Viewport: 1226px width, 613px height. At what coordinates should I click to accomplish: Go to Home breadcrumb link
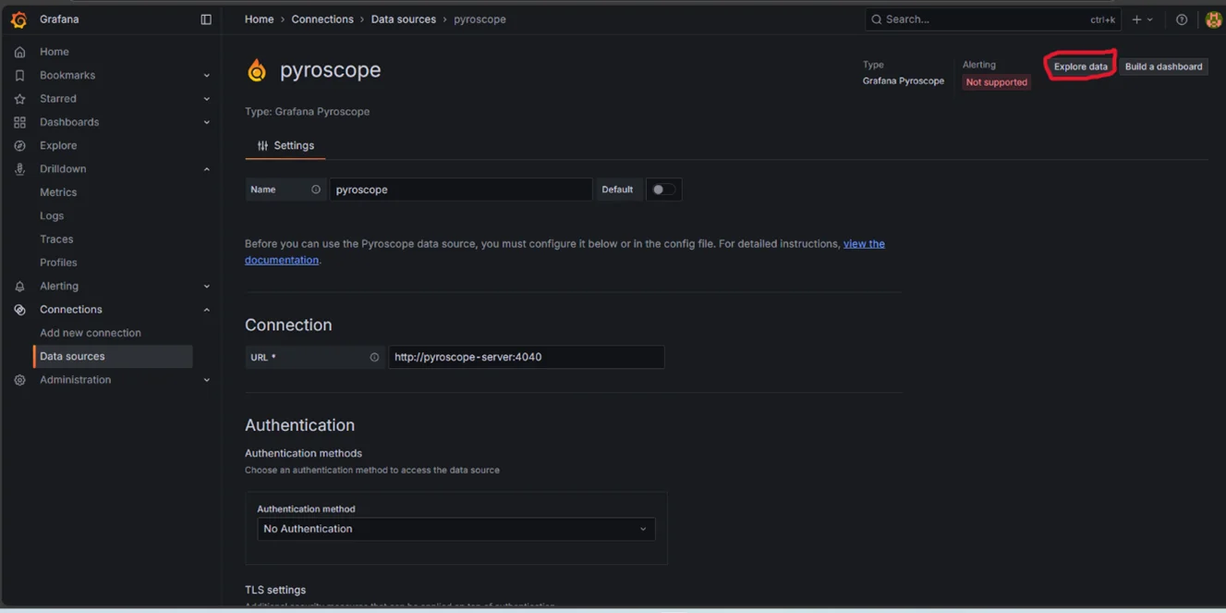point(259,19)
